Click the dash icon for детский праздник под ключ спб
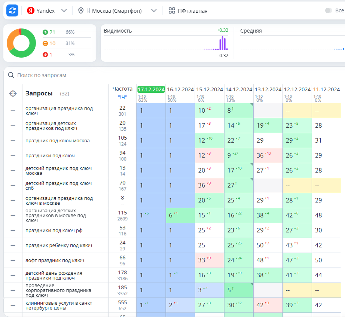Screen dimensions: 345x317 [13, 186]
